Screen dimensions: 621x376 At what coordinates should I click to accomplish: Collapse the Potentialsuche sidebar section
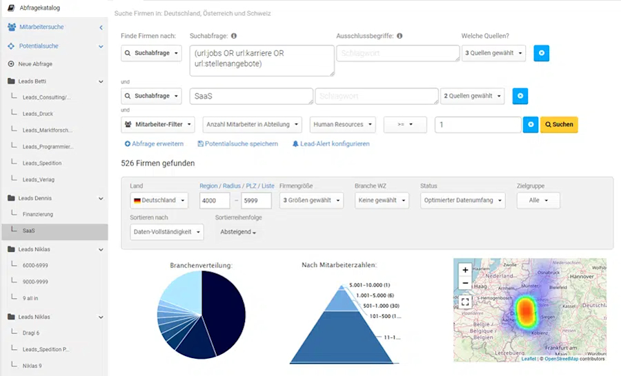(101, 46)
